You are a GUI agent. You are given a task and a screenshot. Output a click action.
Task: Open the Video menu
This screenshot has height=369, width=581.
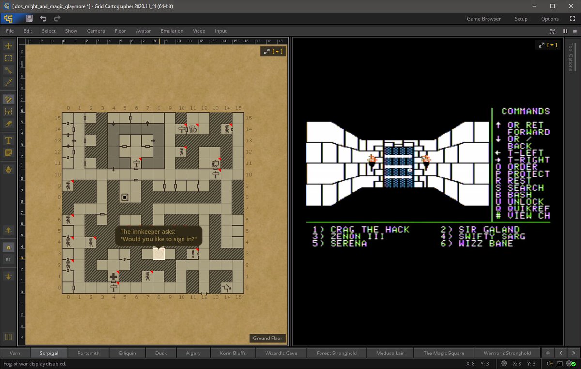click(199, 31)
